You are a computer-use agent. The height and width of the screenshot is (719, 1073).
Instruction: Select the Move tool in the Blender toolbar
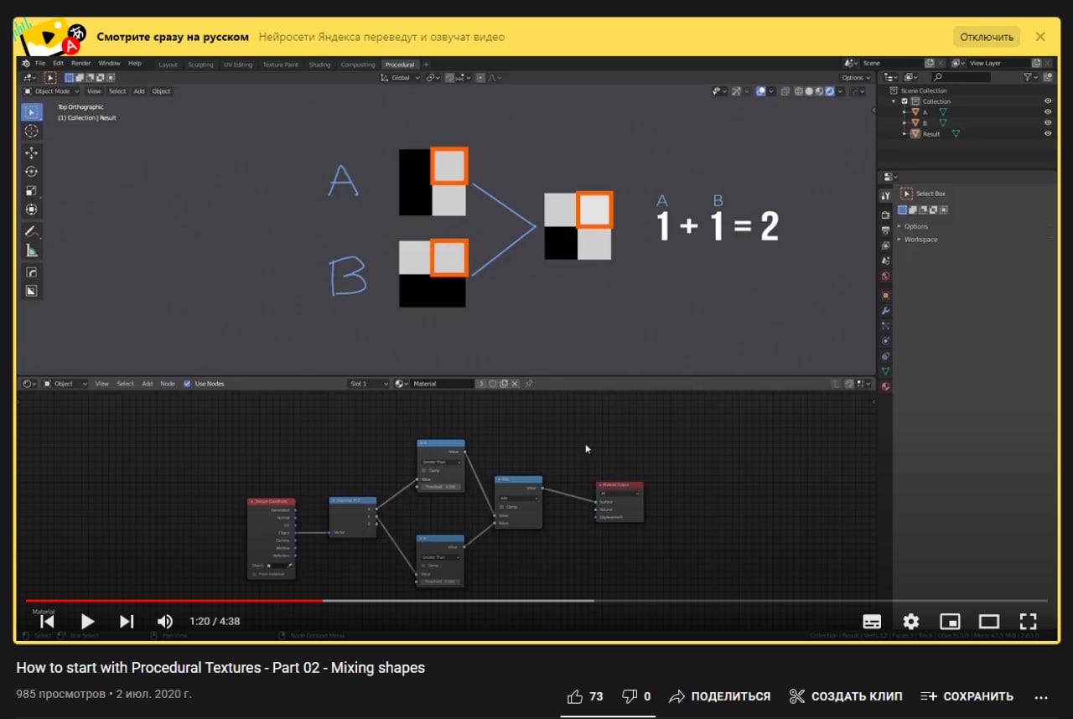click(31, 153)
